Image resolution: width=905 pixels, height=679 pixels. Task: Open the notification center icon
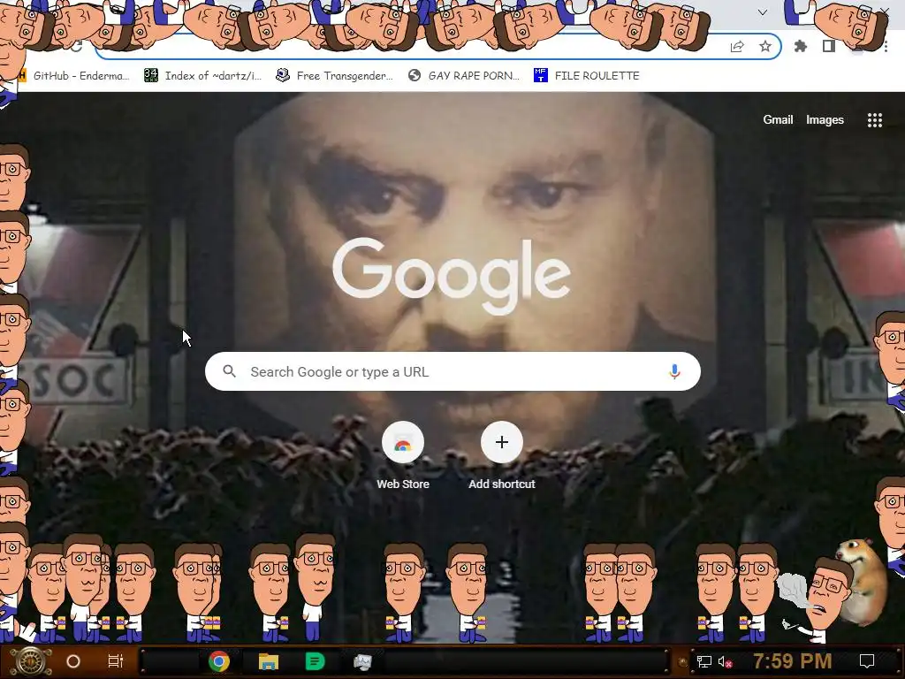pos(867,661)
